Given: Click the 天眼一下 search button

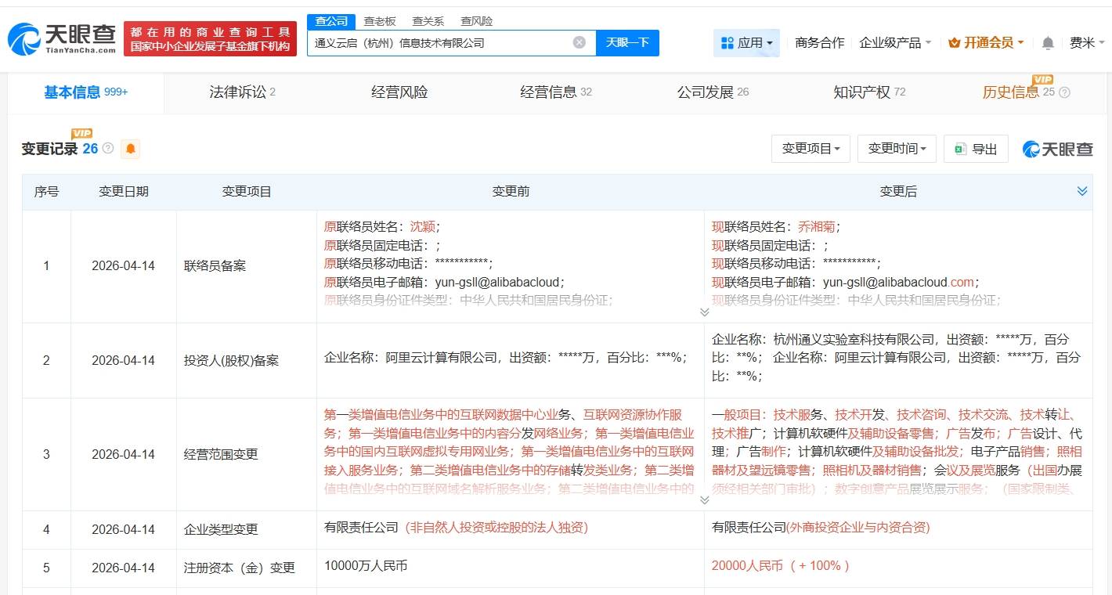Looking at the screenshot, I should pyautogui.click(x=627, y=43).
